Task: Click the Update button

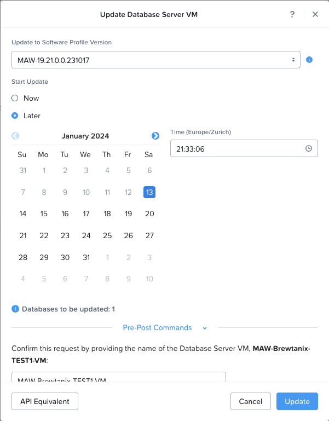Action: 297,401
